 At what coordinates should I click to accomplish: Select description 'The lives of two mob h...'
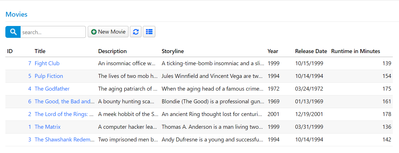tap(128, 76)
